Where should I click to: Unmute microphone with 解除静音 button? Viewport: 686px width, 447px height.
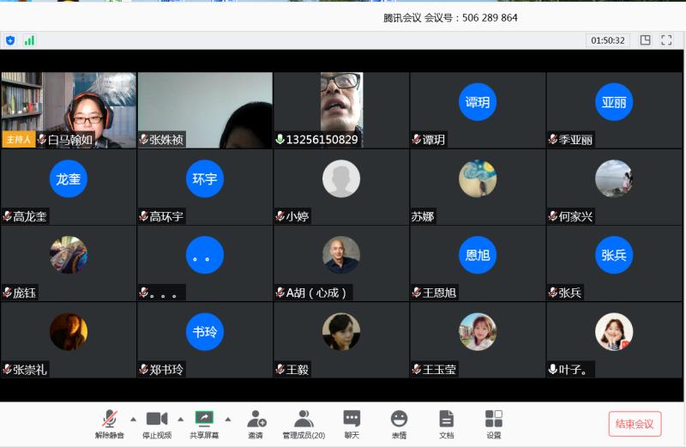109,423
